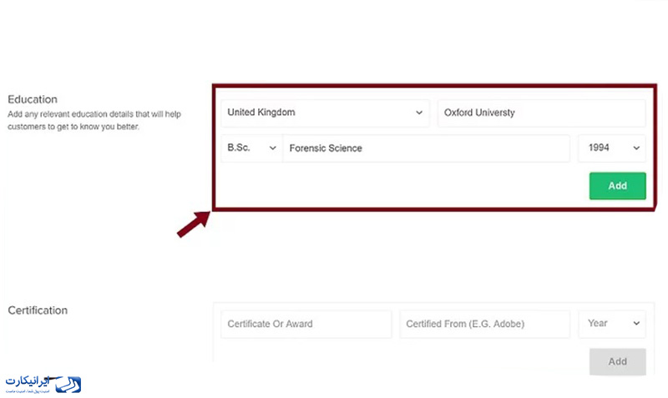The image size is (668, 398).
Task: Click the chevron arrow beside B.Sc.
Action: point(273,149)
